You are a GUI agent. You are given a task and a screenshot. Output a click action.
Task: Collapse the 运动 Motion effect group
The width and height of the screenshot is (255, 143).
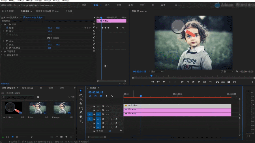pos(2,24)
